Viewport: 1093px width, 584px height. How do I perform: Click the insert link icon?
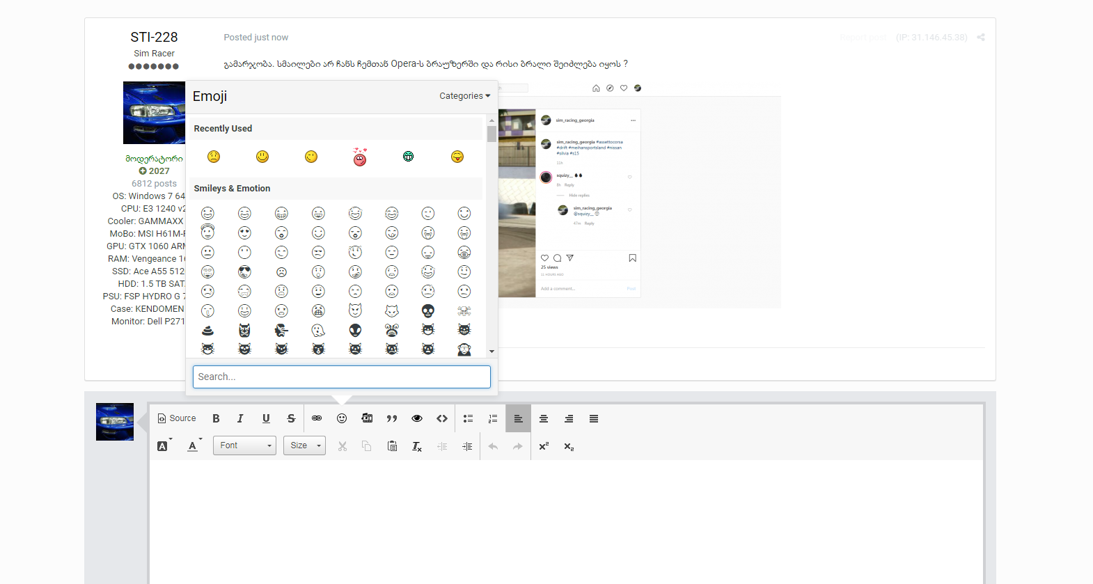[317, 418]
